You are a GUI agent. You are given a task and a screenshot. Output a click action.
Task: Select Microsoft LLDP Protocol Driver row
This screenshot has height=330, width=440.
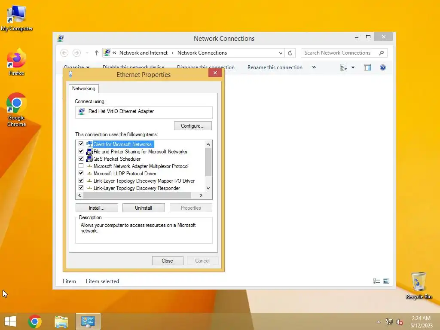click(x=125, y=174)
